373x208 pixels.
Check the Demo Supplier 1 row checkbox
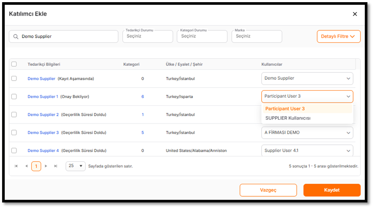point(14,97)
